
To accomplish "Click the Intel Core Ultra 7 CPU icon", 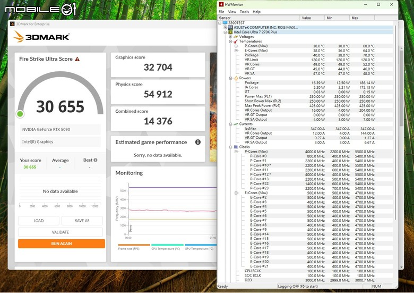I will click(230, 32).
